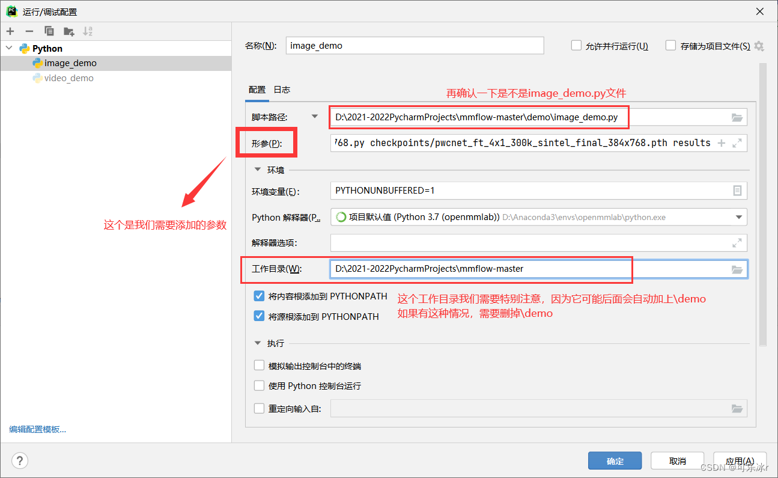The height and width of the screenshot is (478, 778).
Task: Select the 配置 tab
Action: click(x=257, y=89)
